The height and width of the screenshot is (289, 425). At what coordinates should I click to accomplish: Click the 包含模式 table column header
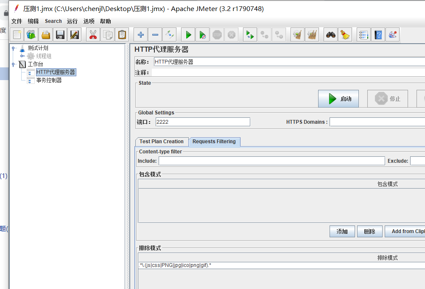click(x=282, y=184)
